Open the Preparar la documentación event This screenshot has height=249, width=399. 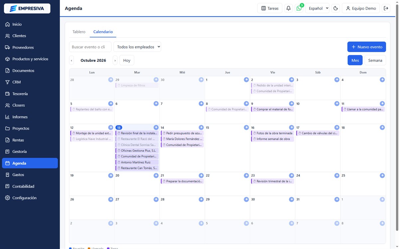182,181
